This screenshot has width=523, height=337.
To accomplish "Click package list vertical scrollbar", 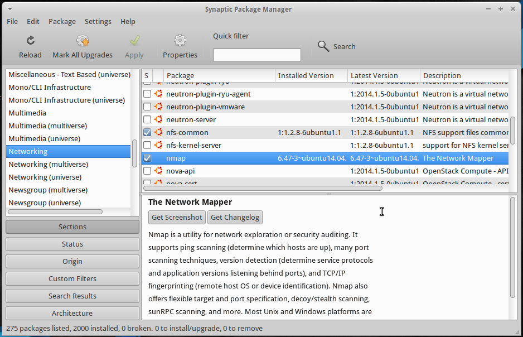I will [513, 131].
